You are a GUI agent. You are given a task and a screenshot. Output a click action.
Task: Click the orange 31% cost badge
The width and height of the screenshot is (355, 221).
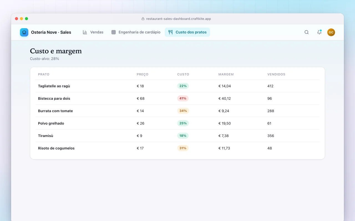(x=183, y=148)
